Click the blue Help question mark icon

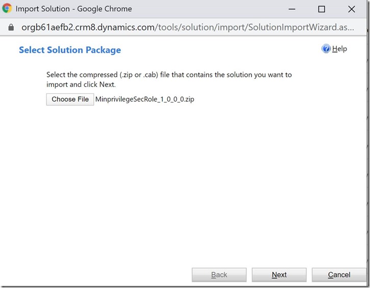point(326,49)
